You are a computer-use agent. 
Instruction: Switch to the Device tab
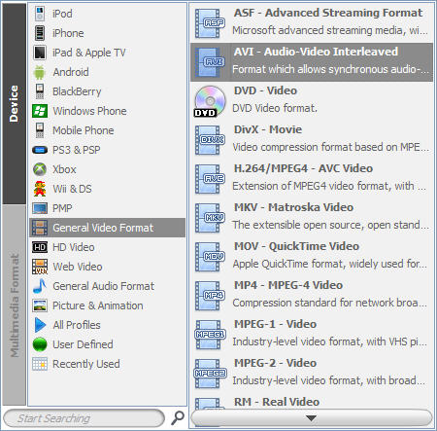(x=14, y=104)
